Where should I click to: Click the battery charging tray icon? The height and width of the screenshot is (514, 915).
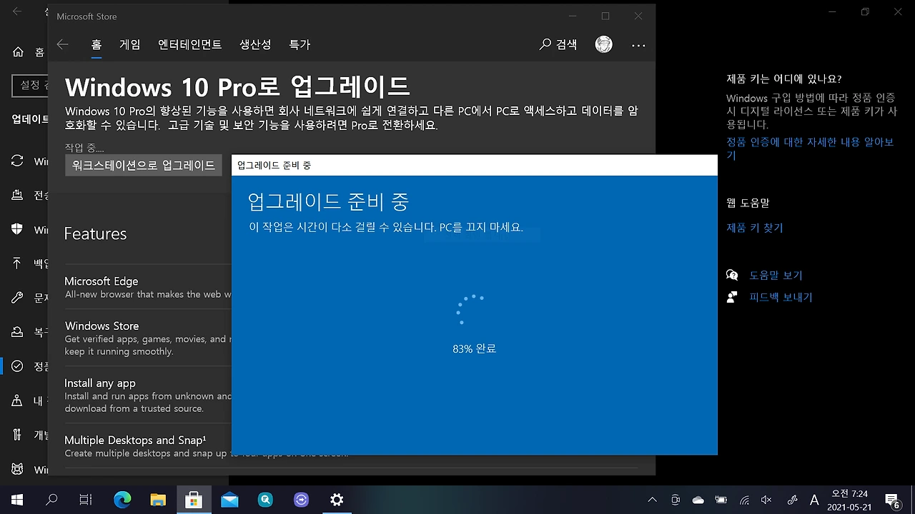point(721,500)
